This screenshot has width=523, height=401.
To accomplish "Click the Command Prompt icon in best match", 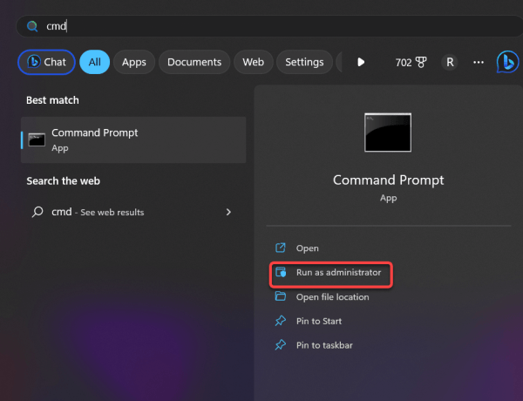I will point(37,139).
